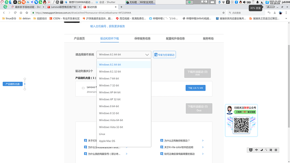This screenshot has height=163, width=290.
Task: Select Linux operating system option
Action: click(x=124, y=134)
